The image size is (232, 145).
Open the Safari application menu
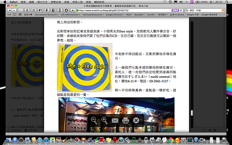14,2
